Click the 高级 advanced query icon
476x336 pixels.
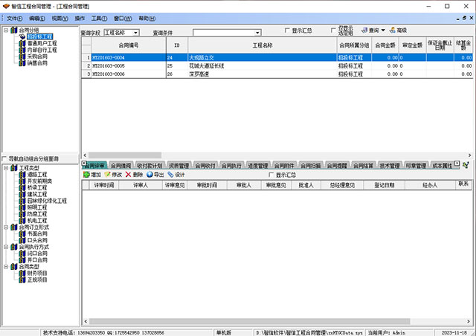point(393,30)
